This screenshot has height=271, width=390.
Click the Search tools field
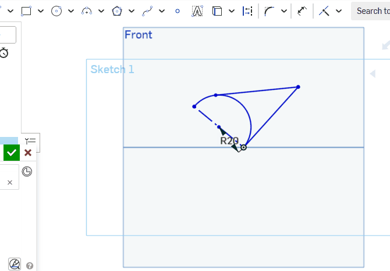point(371,11)
